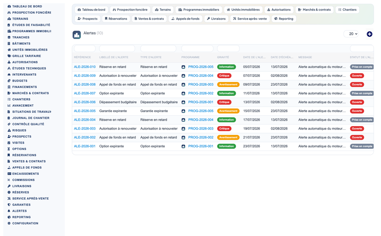Click the Gravité filter input field
The image size is (381, 236).
228,49
